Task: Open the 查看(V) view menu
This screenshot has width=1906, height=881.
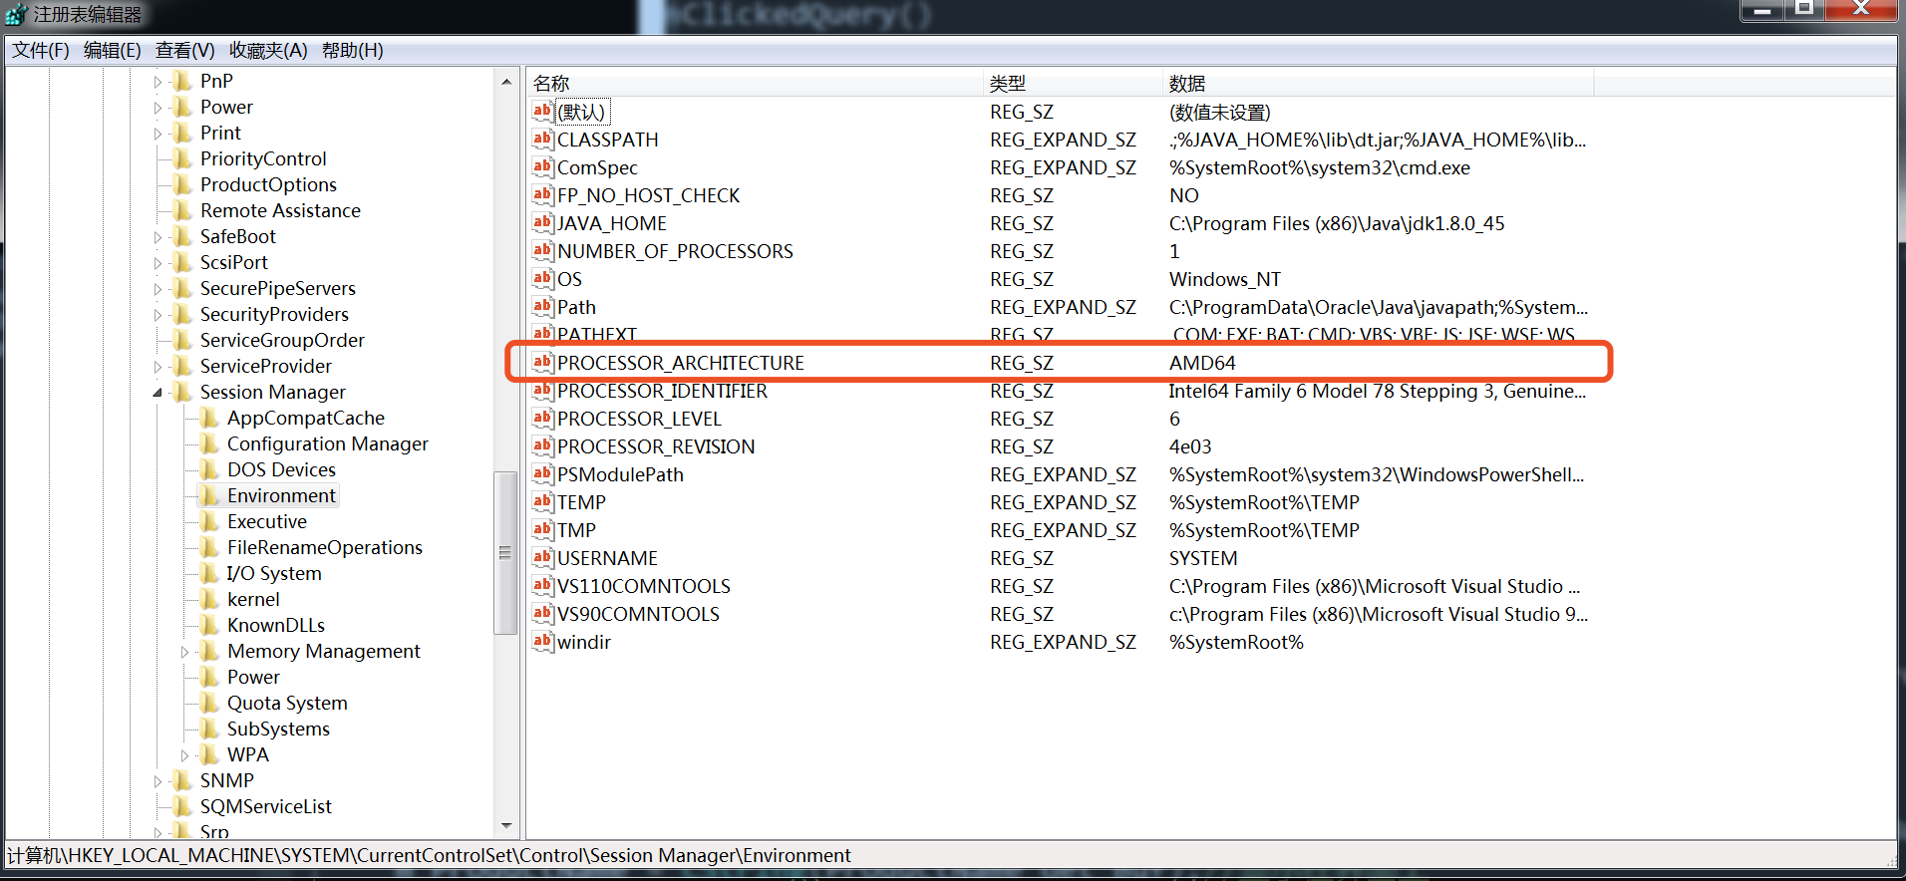Action: pos(184,50)
